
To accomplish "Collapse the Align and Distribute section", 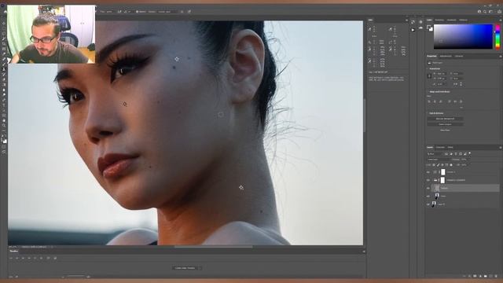I will pos(428,91).
